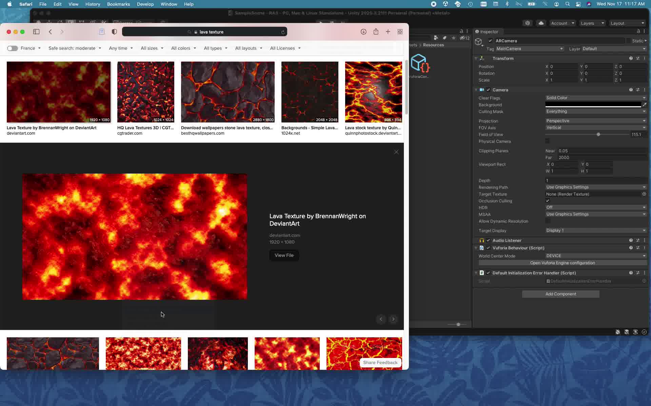Click Open Vuforia Engine configuration button

click(x=563, y=263)
